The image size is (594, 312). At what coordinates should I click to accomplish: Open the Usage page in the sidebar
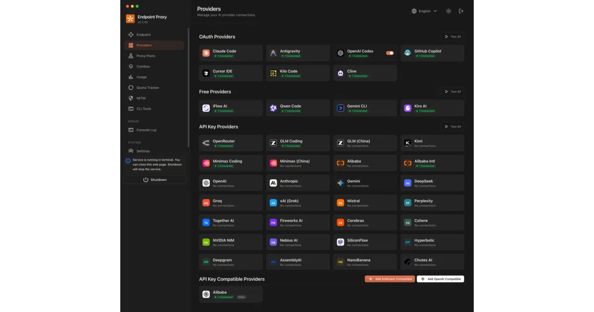154,77
